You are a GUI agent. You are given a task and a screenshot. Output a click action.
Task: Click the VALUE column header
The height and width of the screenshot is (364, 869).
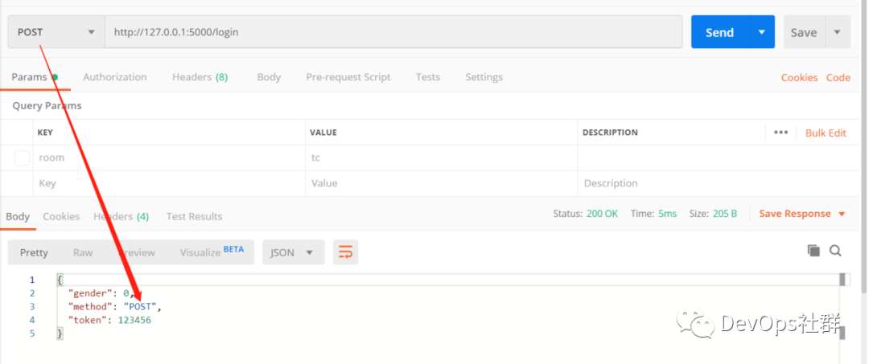coord(323,133)
